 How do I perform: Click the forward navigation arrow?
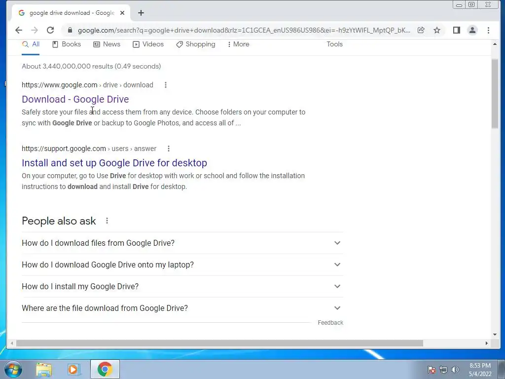(x=35, y=30)
